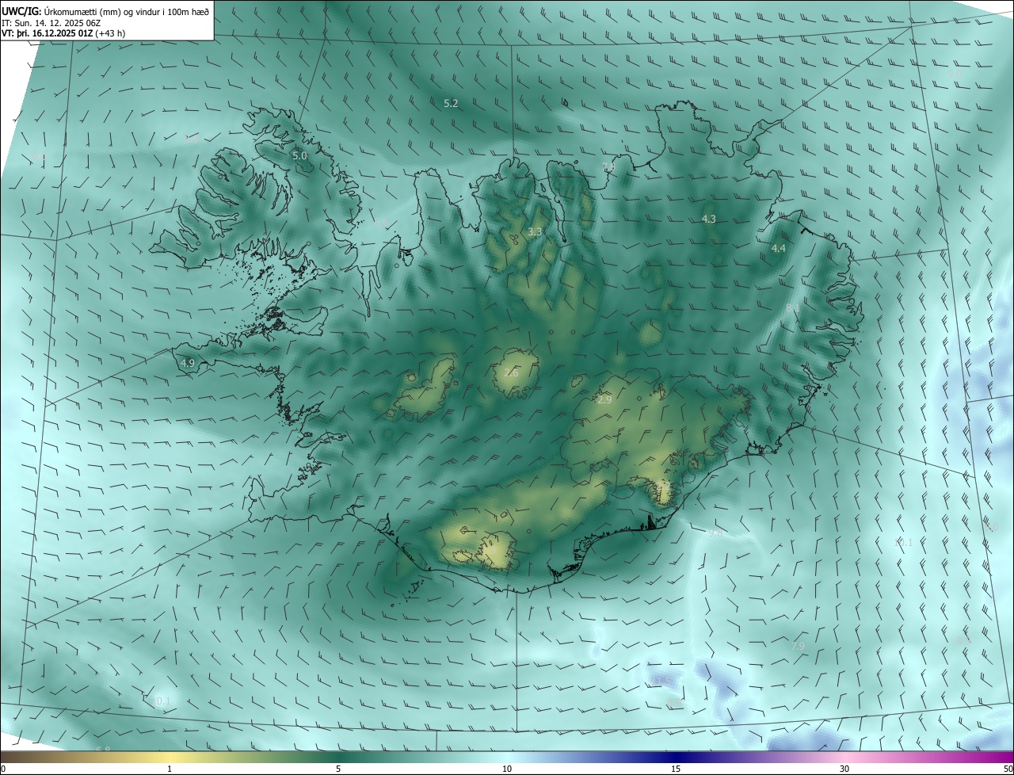
Task: Click the 10.1 label east of the 9.8 label
Action: click(x=903, y=543)
